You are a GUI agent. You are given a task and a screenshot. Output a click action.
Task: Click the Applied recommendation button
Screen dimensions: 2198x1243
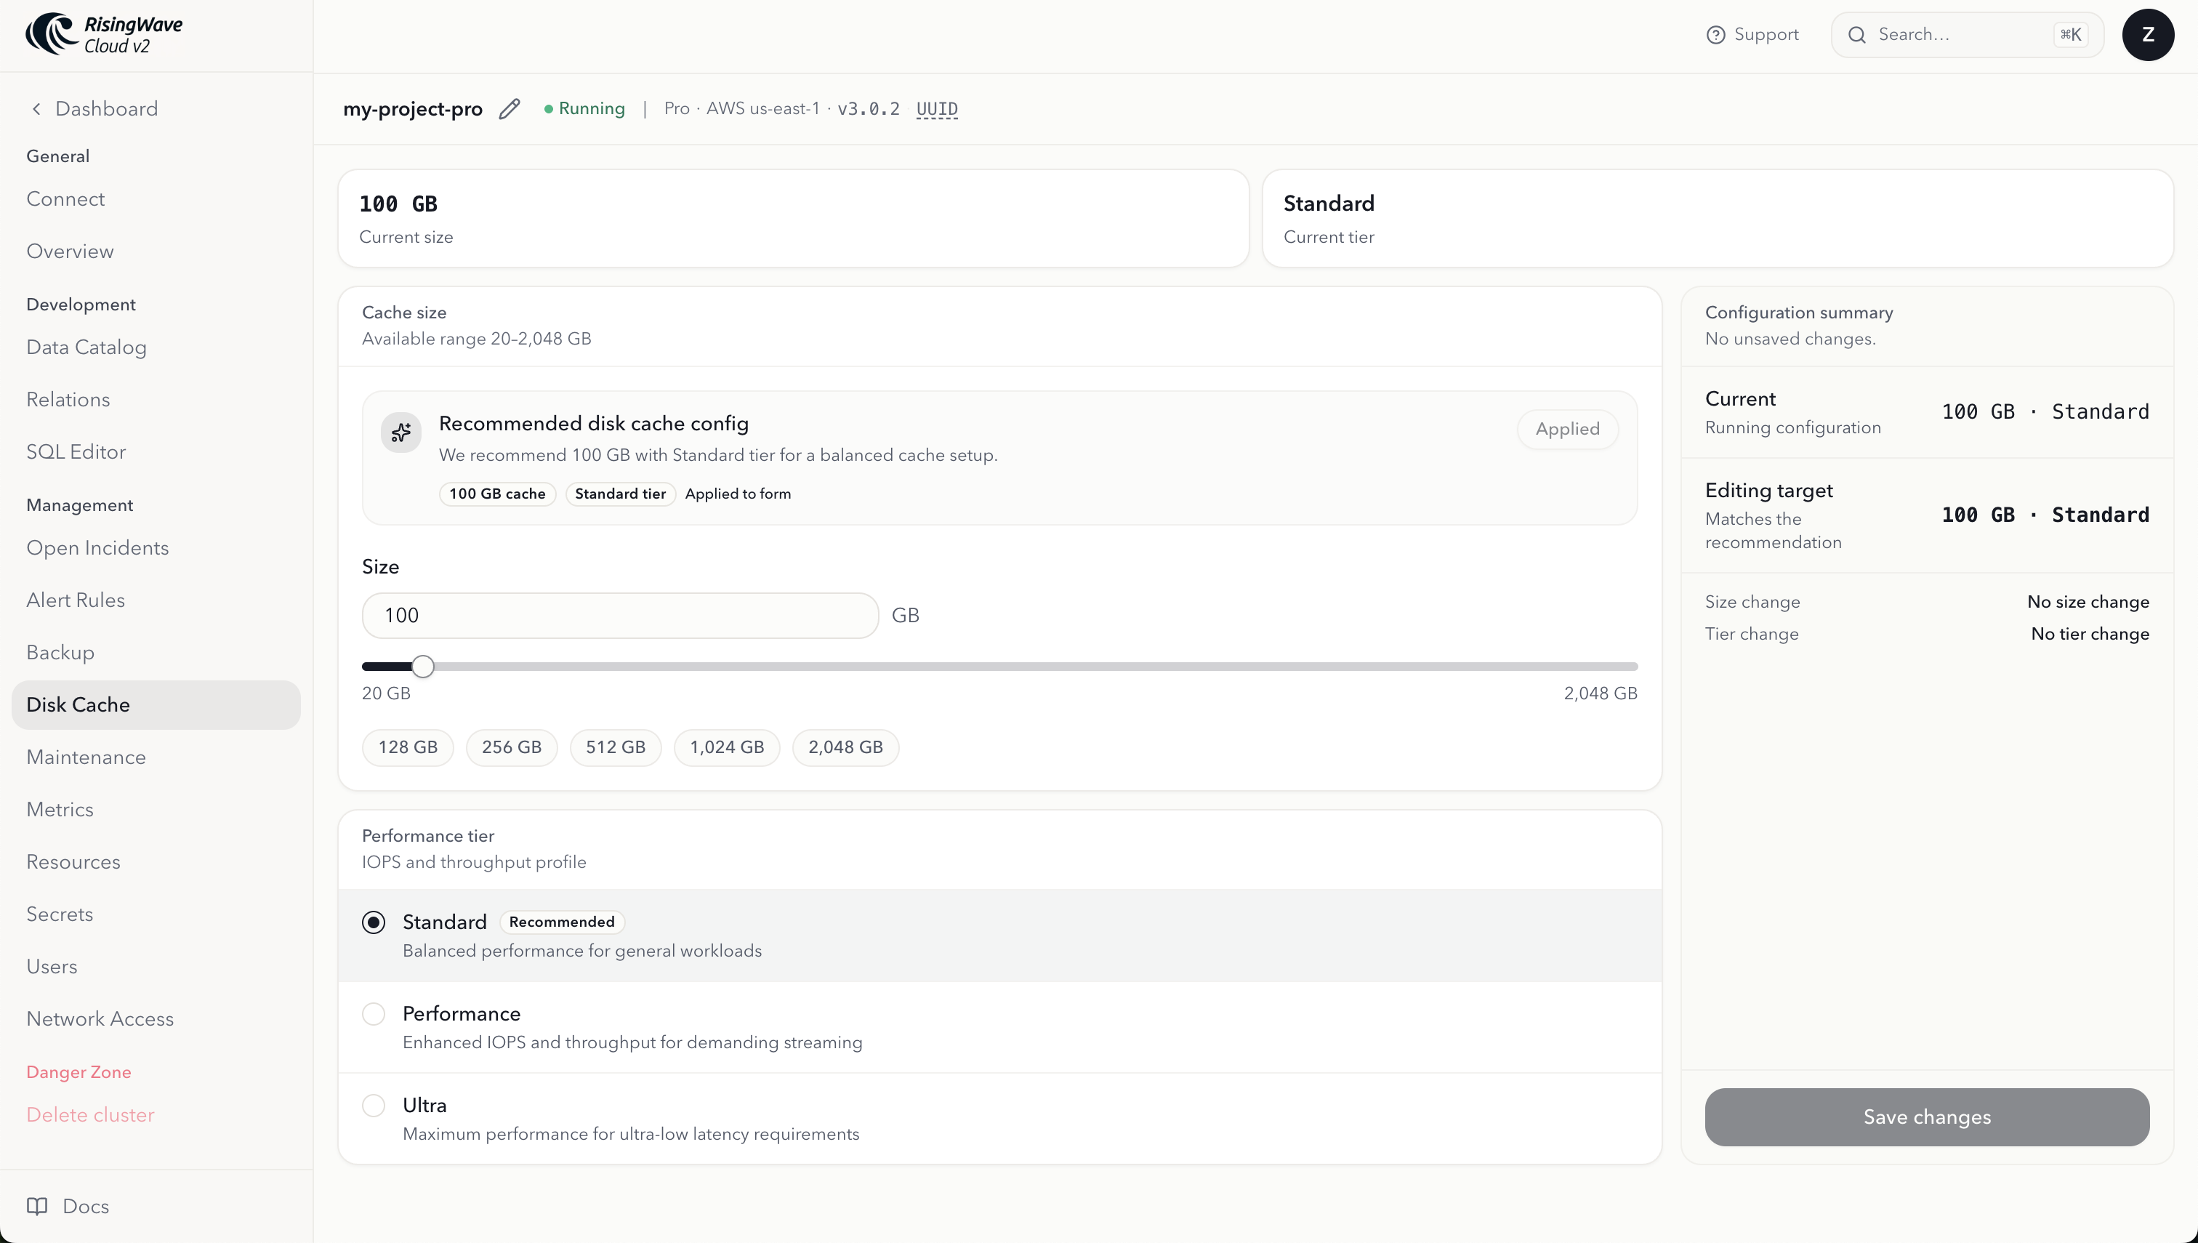pos(1567,429)
